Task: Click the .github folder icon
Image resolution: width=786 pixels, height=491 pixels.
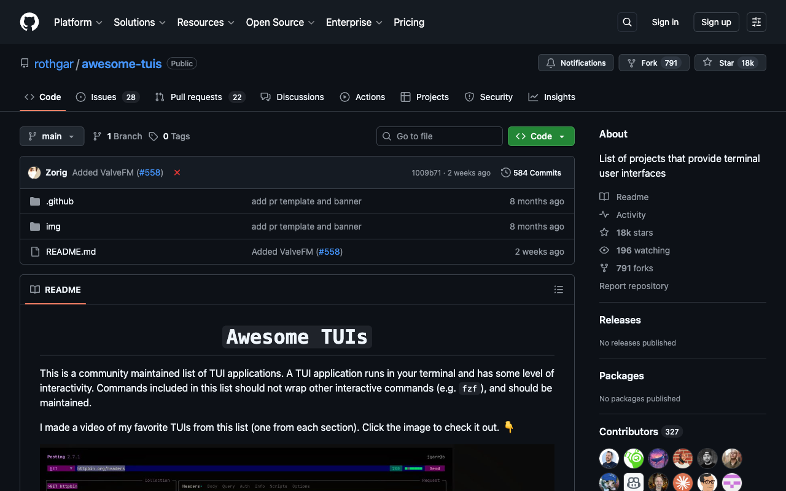Action: (35, 201)
